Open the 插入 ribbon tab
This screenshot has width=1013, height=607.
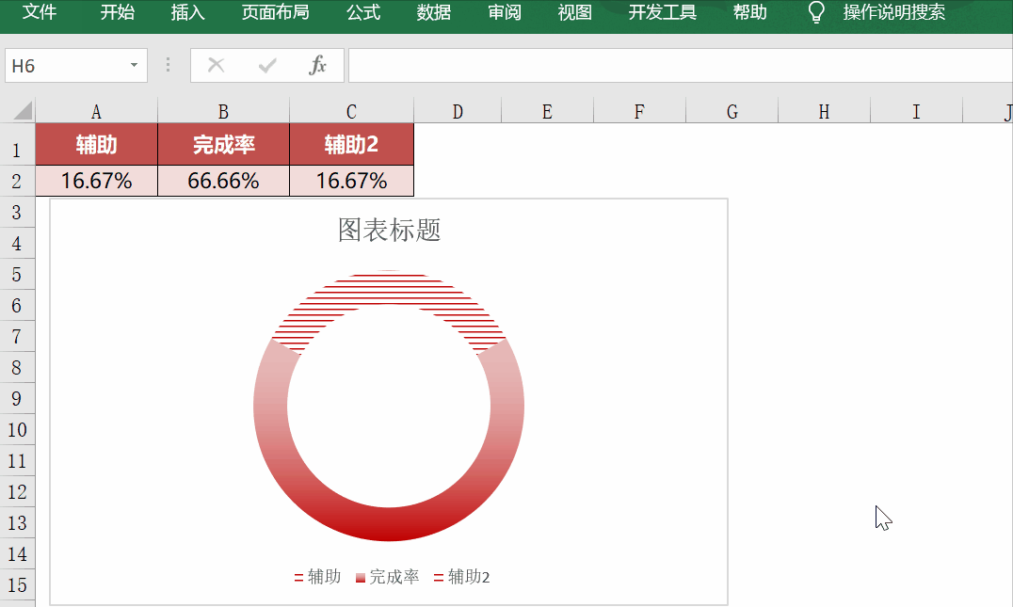(x=187, y=12)
